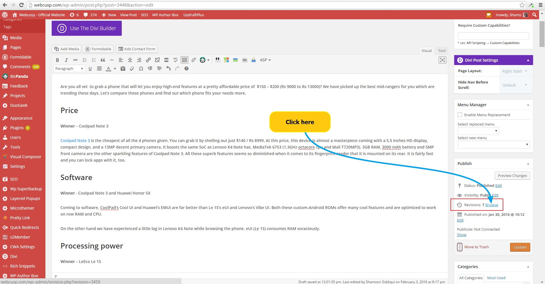Collapse the Divi Post Settings panel
This screenshot has width=545, height=284.
tap(528, 60)
